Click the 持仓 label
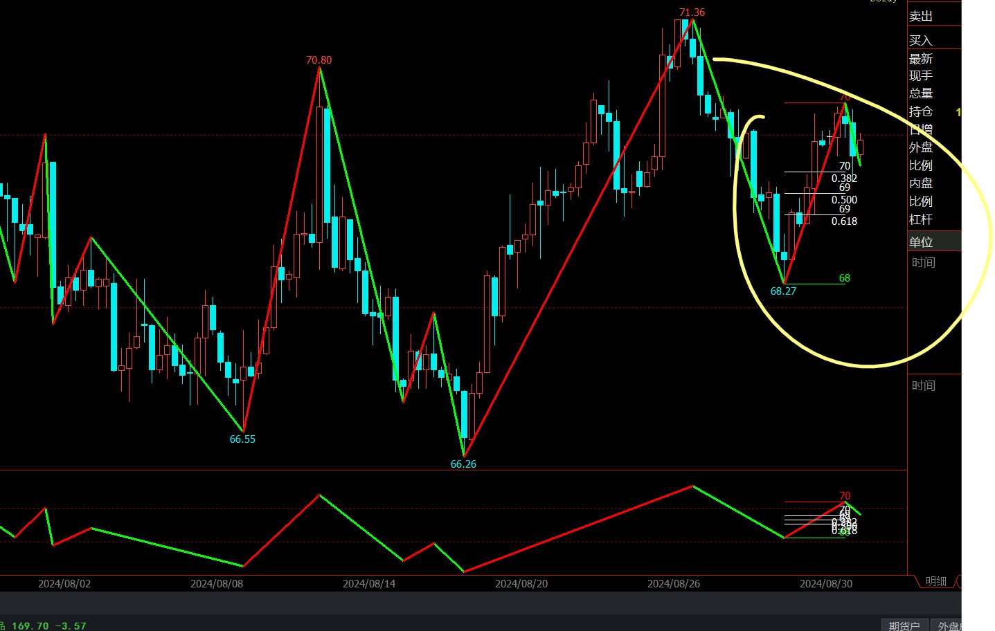The width and height of the screenshot is (995, 631). pos(921,111)
